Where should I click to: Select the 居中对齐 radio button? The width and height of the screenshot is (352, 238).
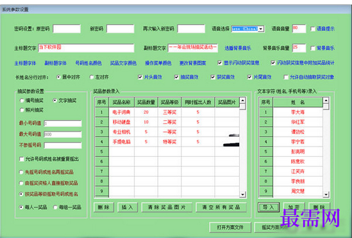pos(58,77)
